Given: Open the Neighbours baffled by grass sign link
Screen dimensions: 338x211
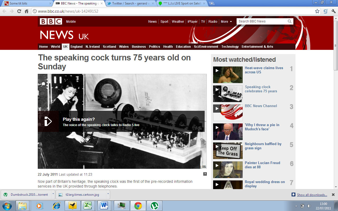Looking at the screenshot, I should pyautogui.click(x=263, y=146).
